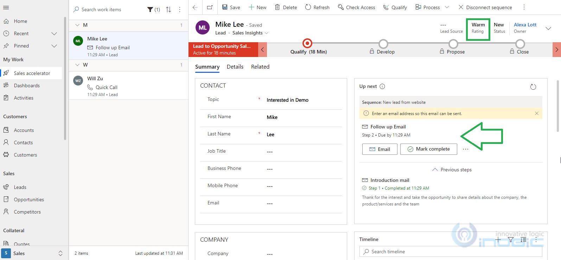Image resolution: width=561 pixels, height=260 pixels.
Task: Select the Close stage
Action: (520, 44)
